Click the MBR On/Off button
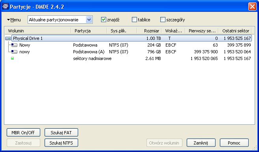 click(x=23, y=133)
